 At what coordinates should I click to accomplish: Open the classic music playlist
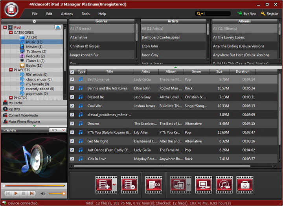39,79
